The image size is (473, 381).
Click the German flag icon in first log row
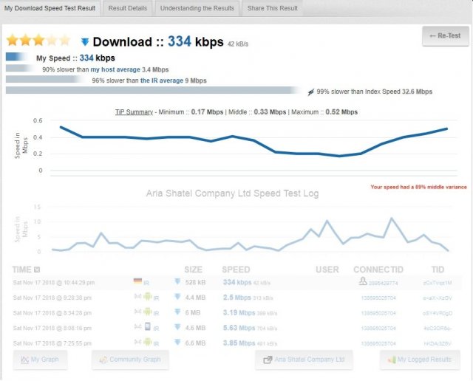(137, 281)
